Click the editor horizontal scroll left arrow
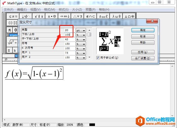 click(5, 120)
